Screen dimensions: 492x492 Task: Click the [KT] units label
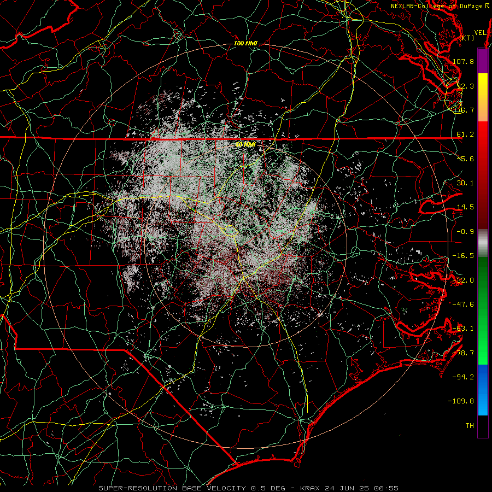[x=467, y=38]
